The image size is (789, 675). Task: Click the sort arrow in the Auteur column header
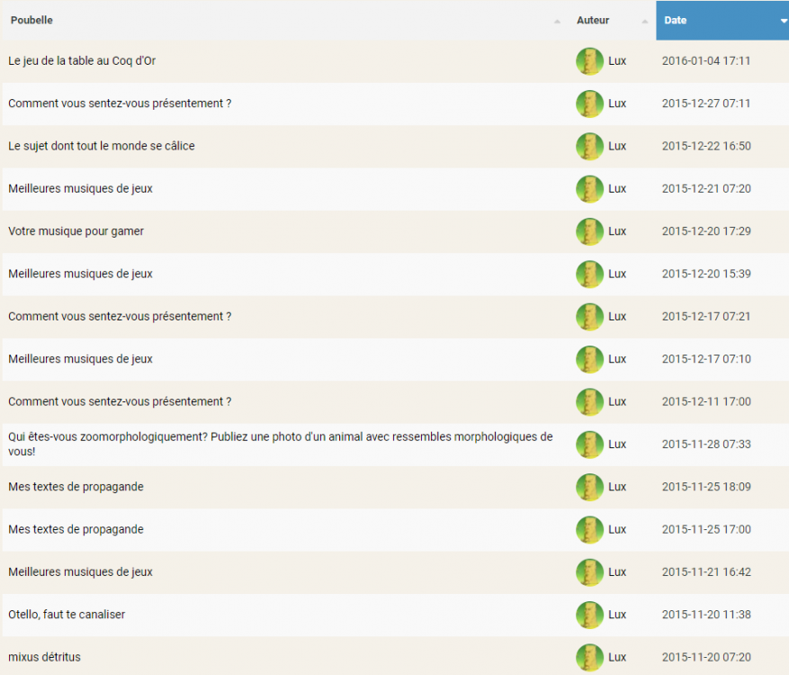click(x=645, y=21)
